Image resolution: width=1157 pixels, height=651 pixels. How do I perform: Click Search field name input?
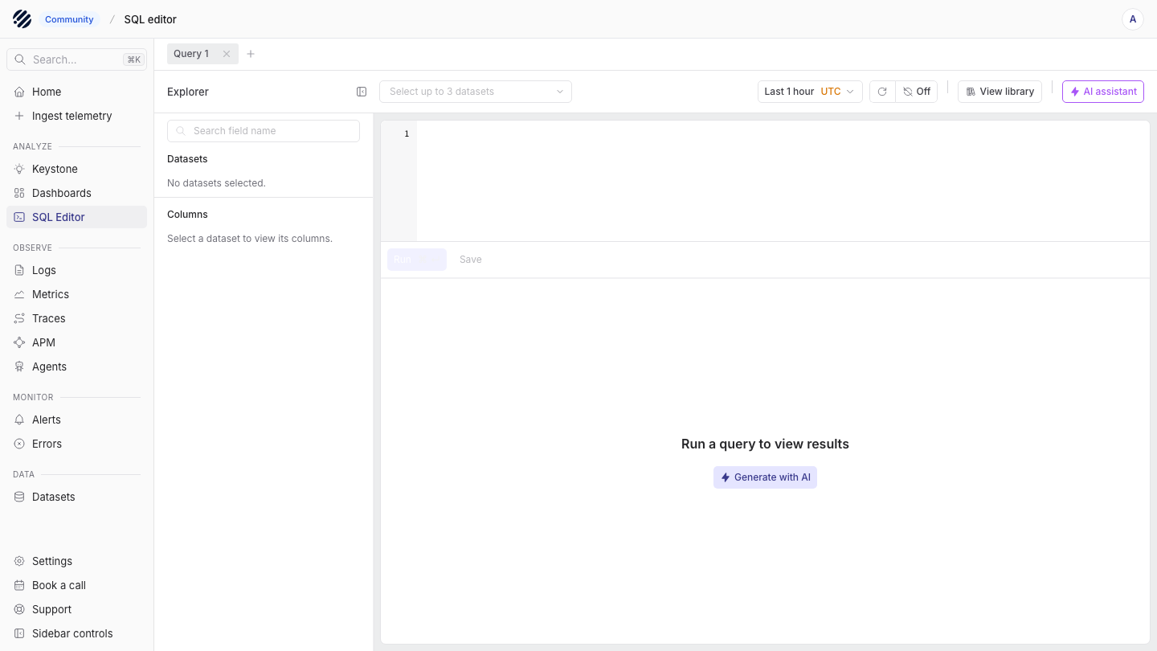(264, 131)
